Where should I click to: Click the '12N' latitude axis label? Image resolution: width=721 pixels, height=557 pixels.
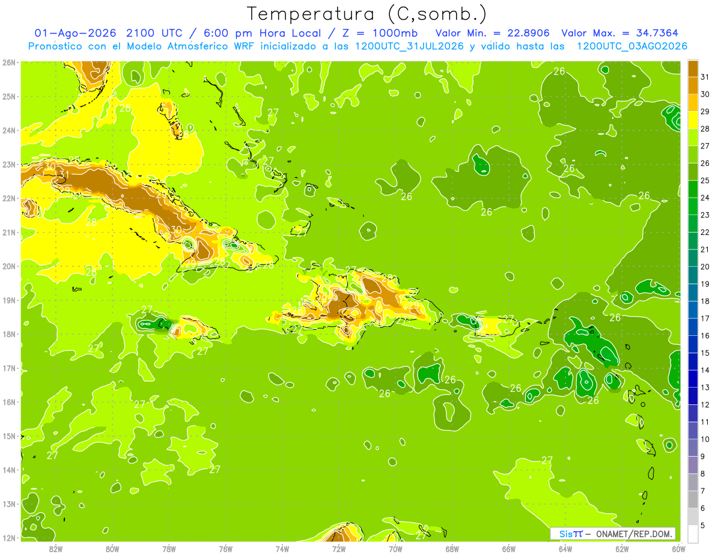point(9,538)
